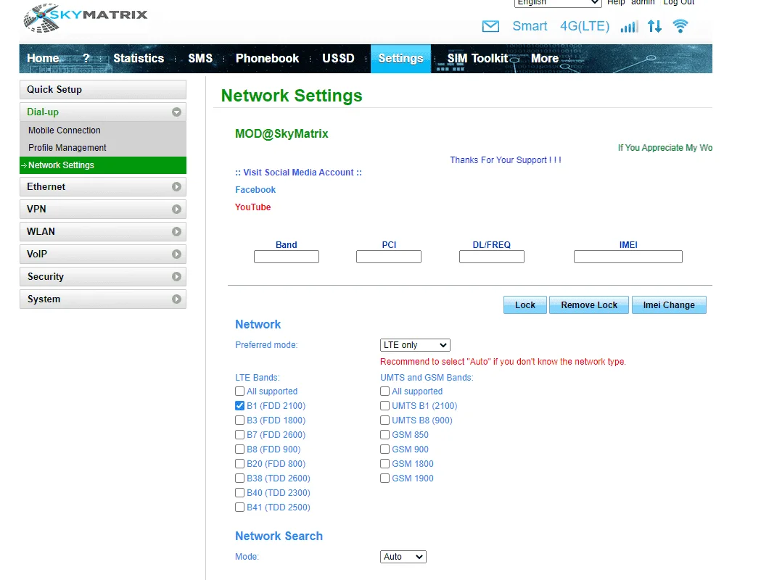Click the Band input field
Image resolution: width=761 pixels, height=580 pixels.
click(287, 257)
